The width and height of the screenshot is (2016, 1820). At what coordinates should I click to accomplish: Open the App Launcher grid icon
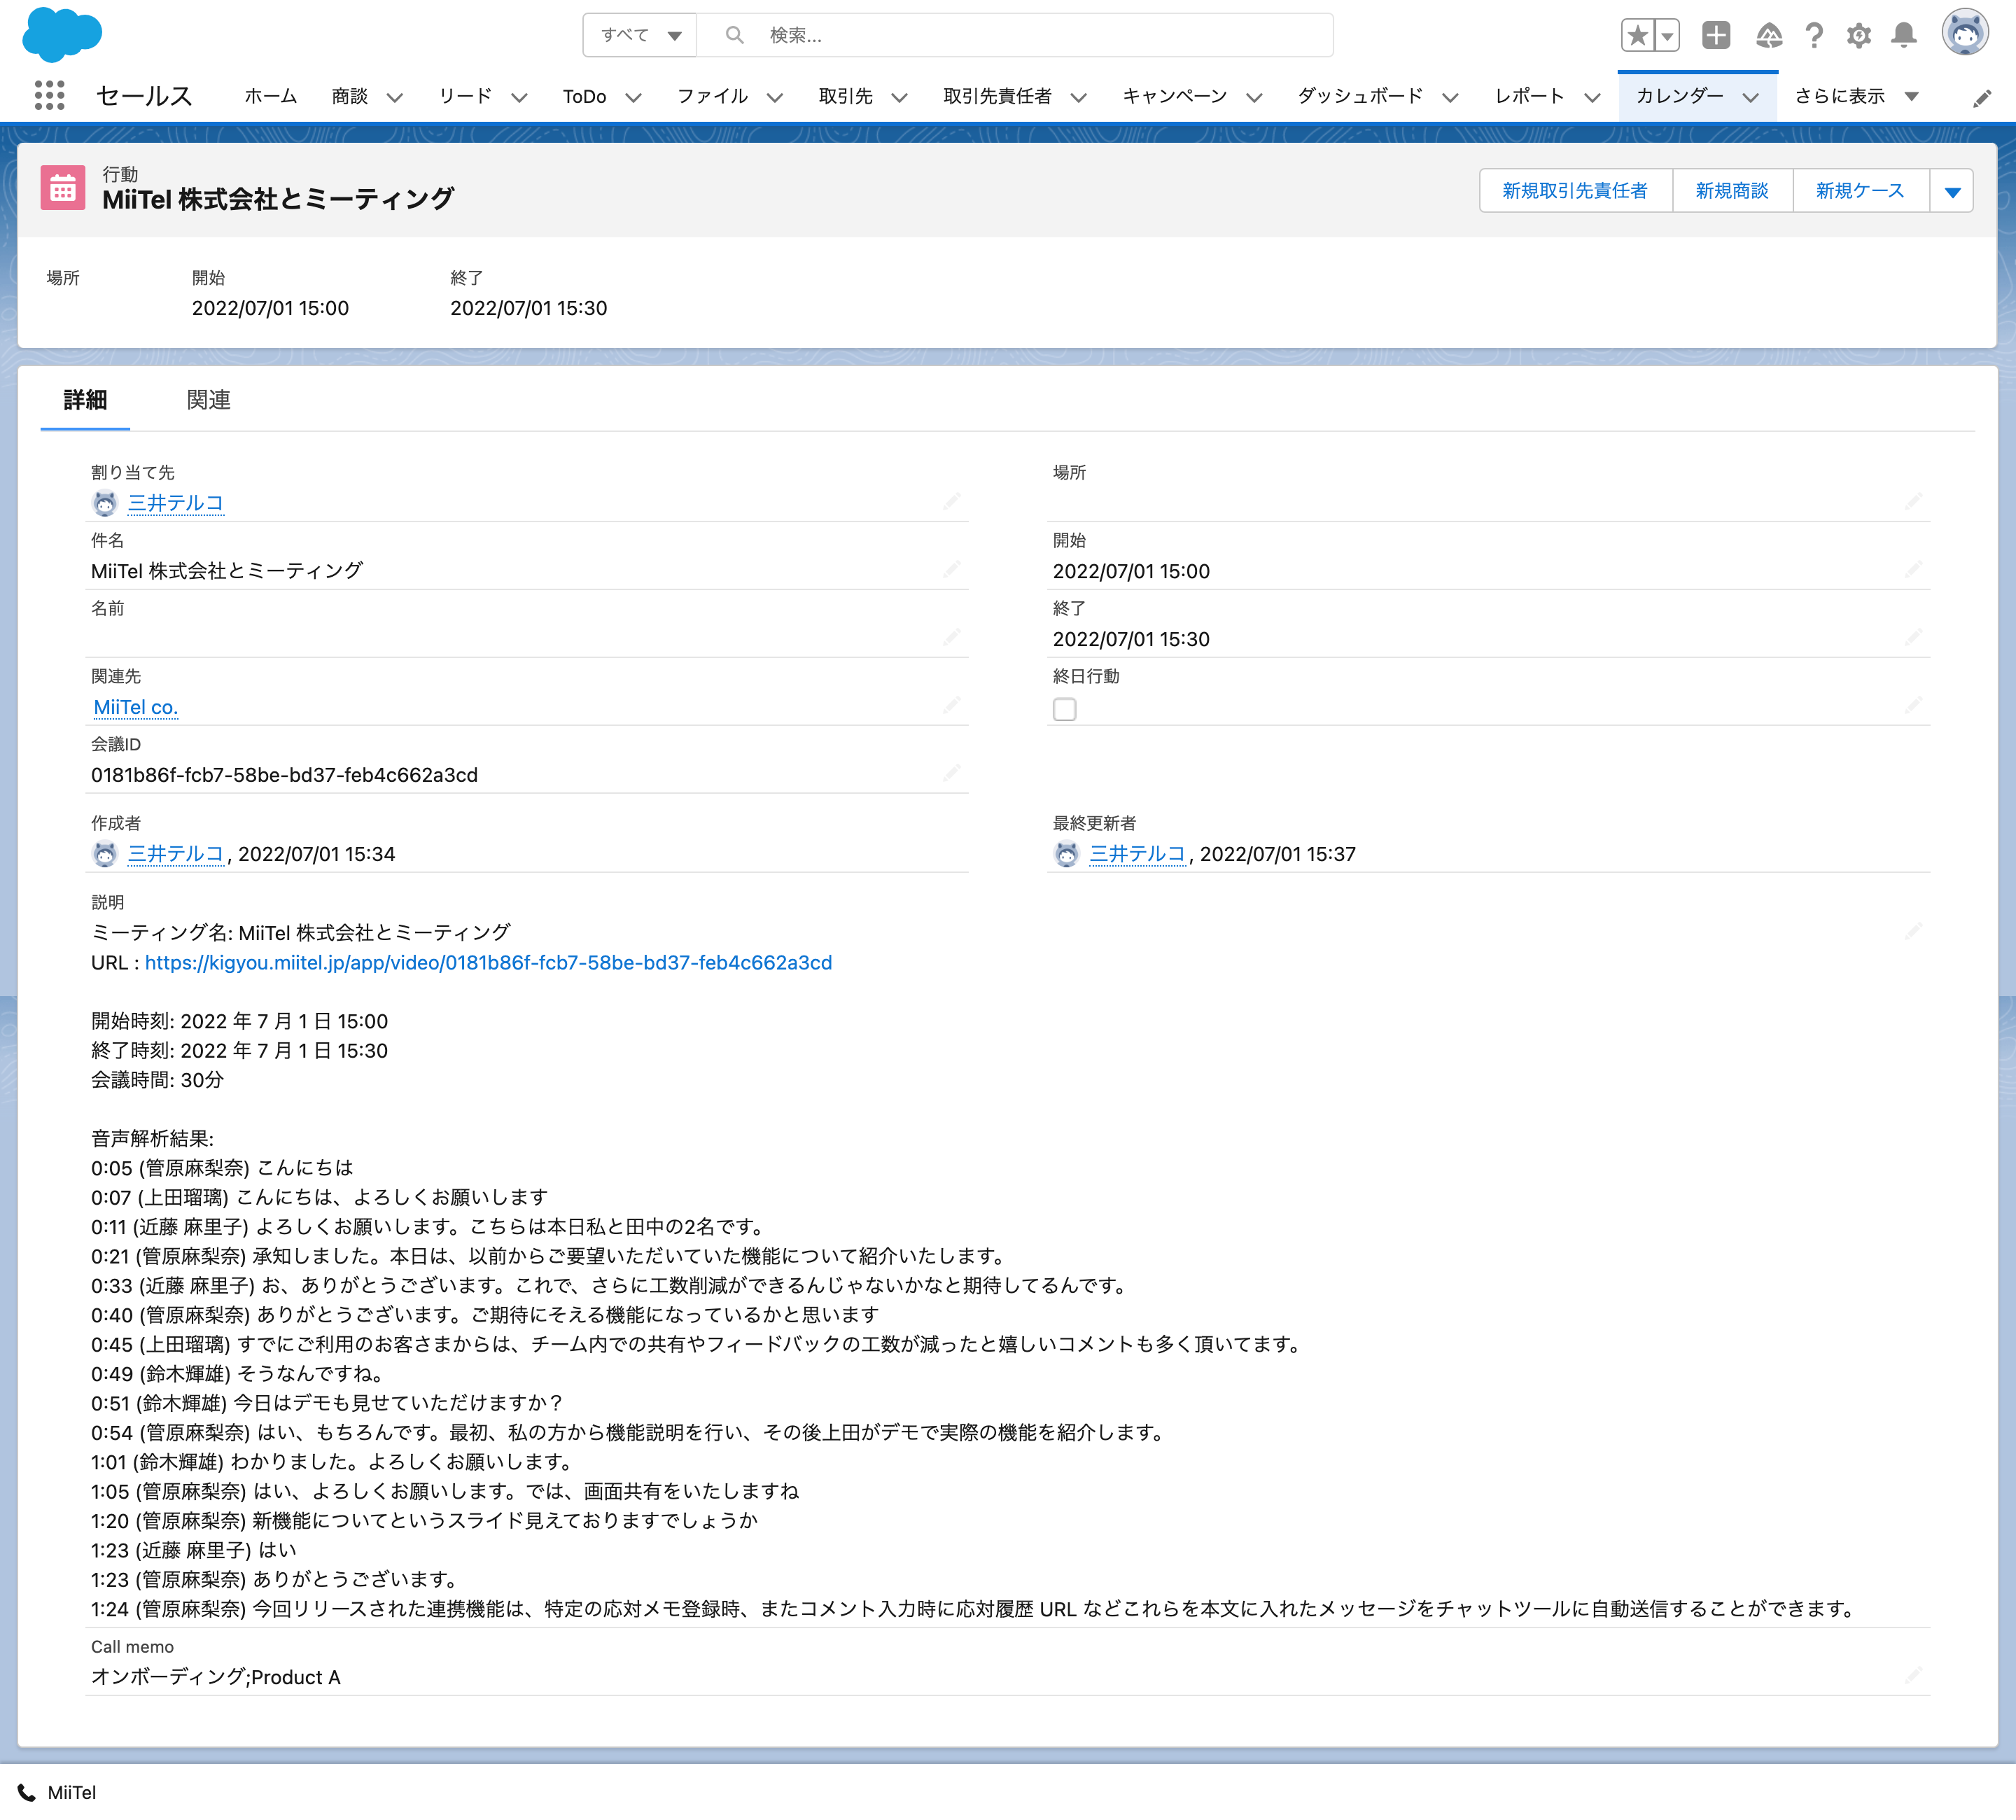tap(49, 96)
